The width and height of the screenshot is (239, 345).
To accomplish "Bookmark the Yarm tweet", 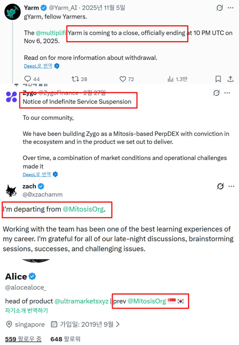I will pyautogui.click(x=218, y=79).
